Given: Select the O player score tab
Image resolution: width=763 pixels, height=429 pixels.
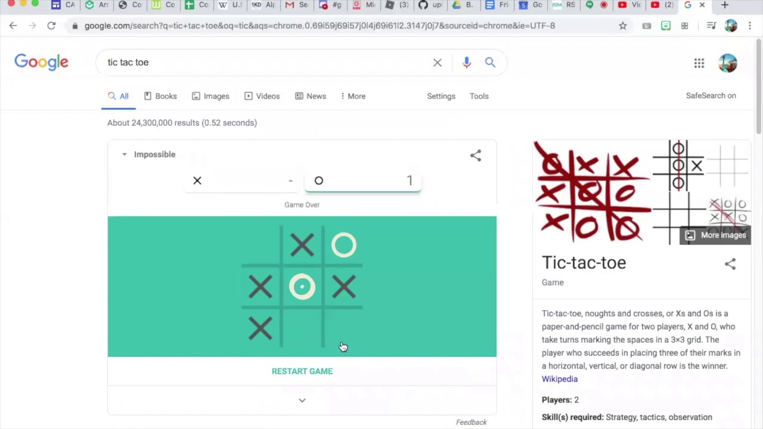Looking at the screenshot, I should pyautogui.click(x=362, y=181).
